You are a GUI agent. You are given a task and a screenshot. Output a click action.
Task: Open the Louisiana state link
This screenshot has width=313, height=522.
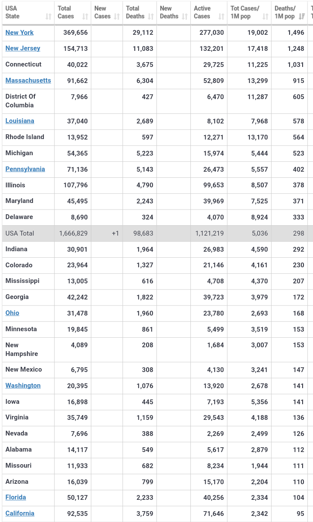(x=20, y=121)
